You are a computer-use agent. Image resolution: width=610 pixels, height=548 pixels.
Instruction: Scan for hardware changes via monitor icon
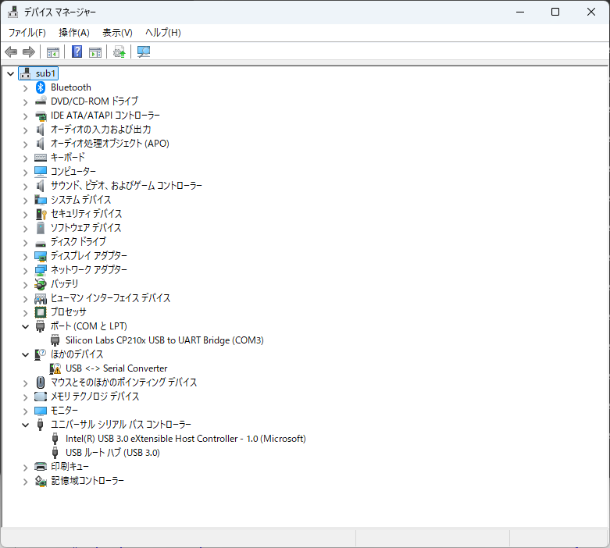tap(144, 52)
